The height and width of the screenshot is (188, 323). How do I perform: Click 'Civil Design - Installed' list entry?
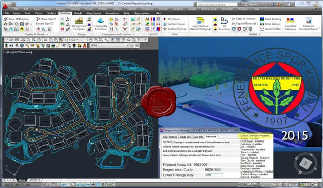click(252, 142)
